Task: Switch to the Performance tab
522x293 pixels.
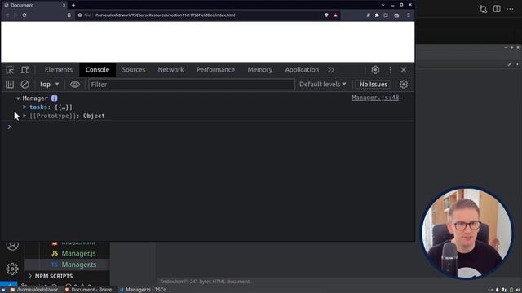Action: [215, 70]
